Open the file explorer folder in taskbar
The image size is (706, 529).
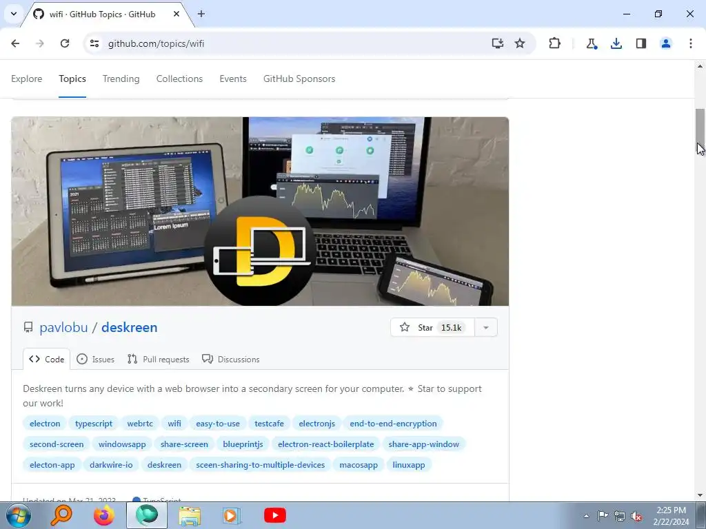(x=190, y=515)
